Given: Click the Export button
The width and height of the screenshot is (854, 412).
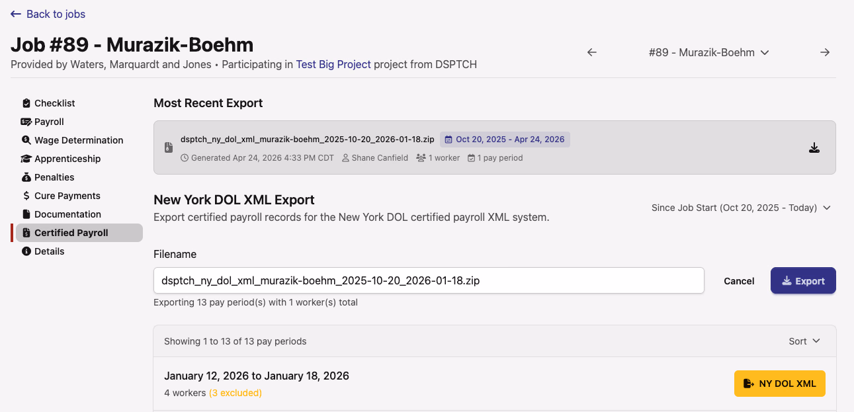Looking at the screenshot, I should click(x=803, y=280).
